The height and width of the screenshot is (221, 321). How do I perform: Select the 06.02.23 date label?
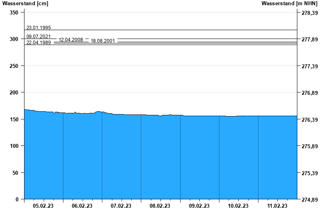pyautogui.click(x=82, y=206)
